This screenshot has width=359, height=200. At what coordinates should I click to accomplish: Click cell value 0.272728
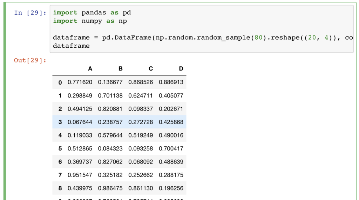coord(141,122)
